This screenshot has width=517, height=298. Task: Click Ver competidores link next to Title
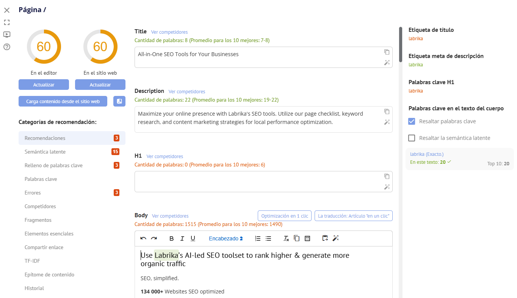169,32
